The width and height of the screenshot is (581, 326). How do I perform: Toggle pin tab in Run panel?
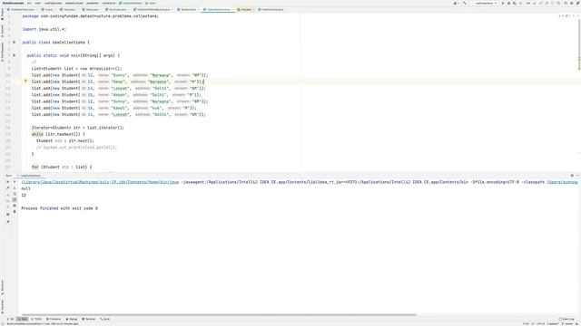[8, 222]
